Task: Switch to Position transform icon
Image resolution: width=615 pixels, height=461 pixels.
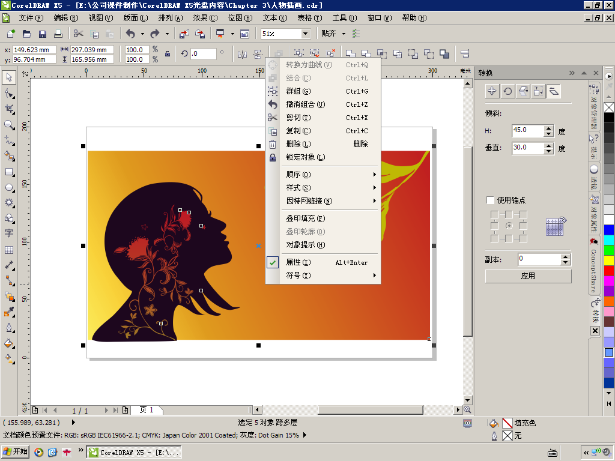Action: point(492,91)
